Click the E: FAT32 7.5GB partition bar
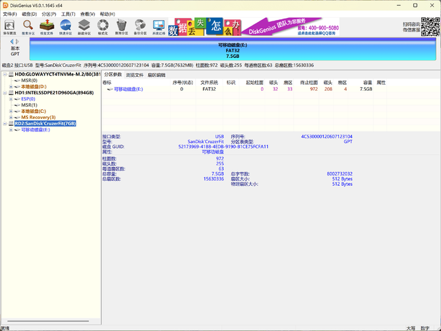 tap(233, 49)
